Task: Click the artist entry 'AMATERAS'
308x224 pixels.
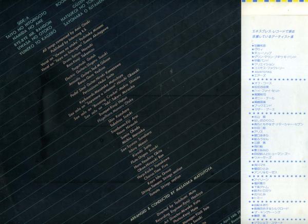Action: (x=263, y=72)
